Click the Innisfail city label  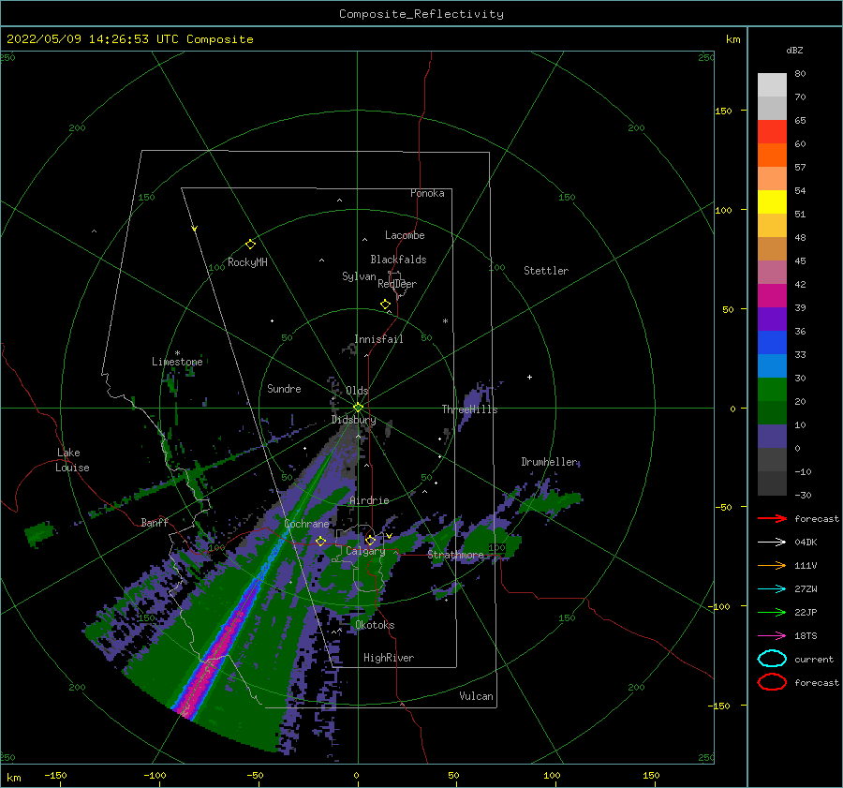click(378, 339)
